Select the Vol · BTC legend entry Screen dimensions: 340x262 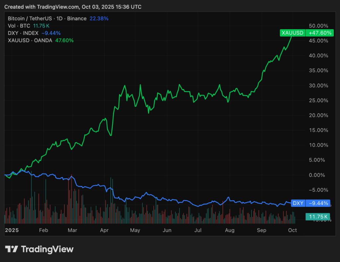19,26
